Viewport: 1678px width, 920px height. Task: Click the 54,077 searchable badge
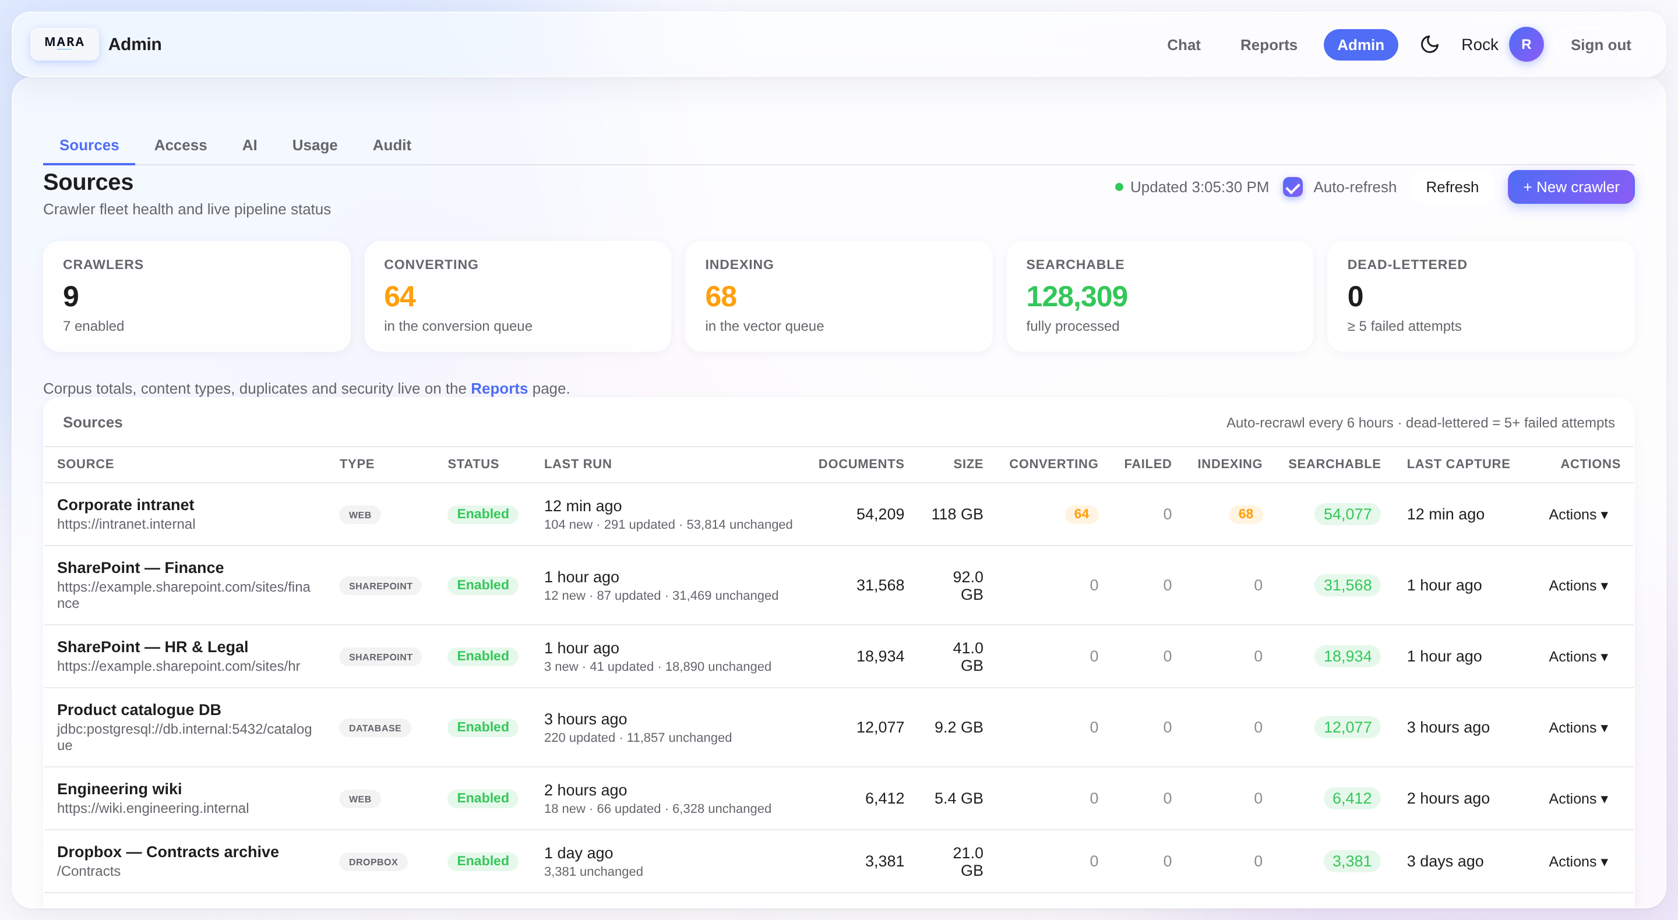pyautogui.click(x=1347, y=514)
